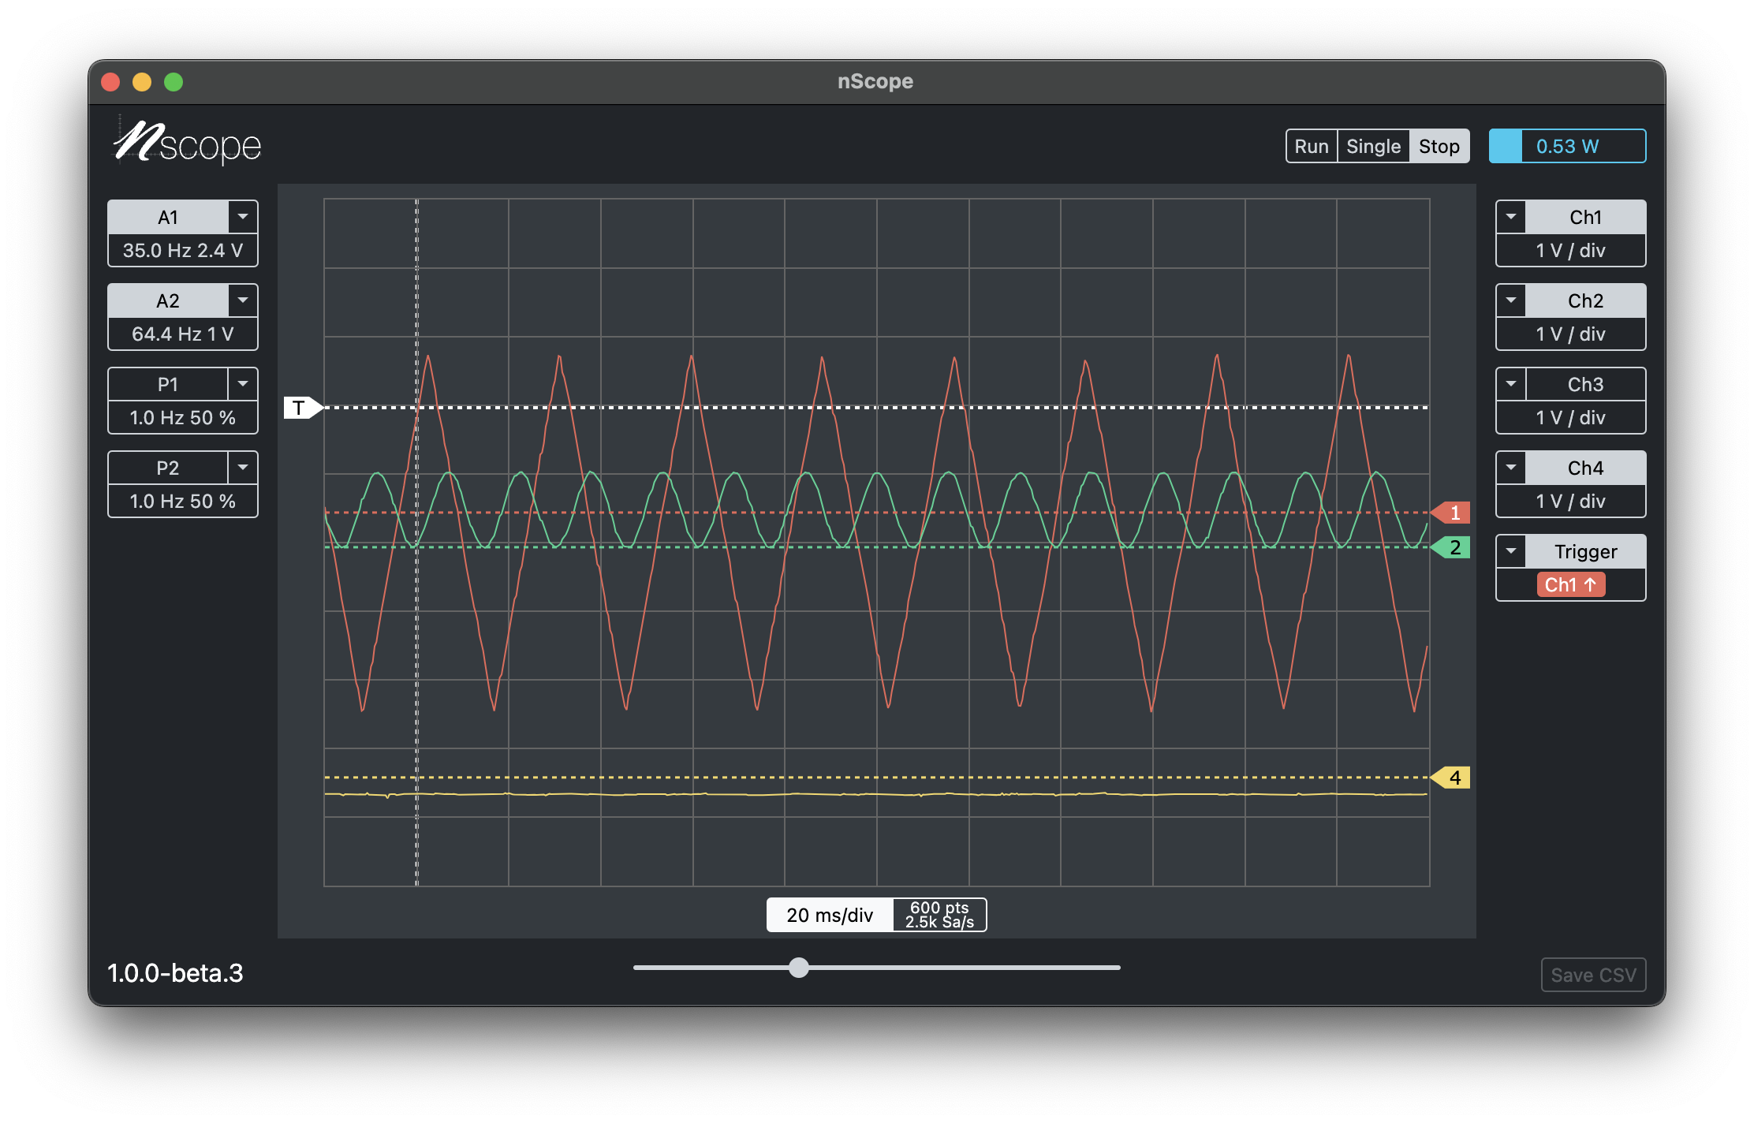
Task: Click Ch3 1 V / div scale
Action: pos(1570,417)
